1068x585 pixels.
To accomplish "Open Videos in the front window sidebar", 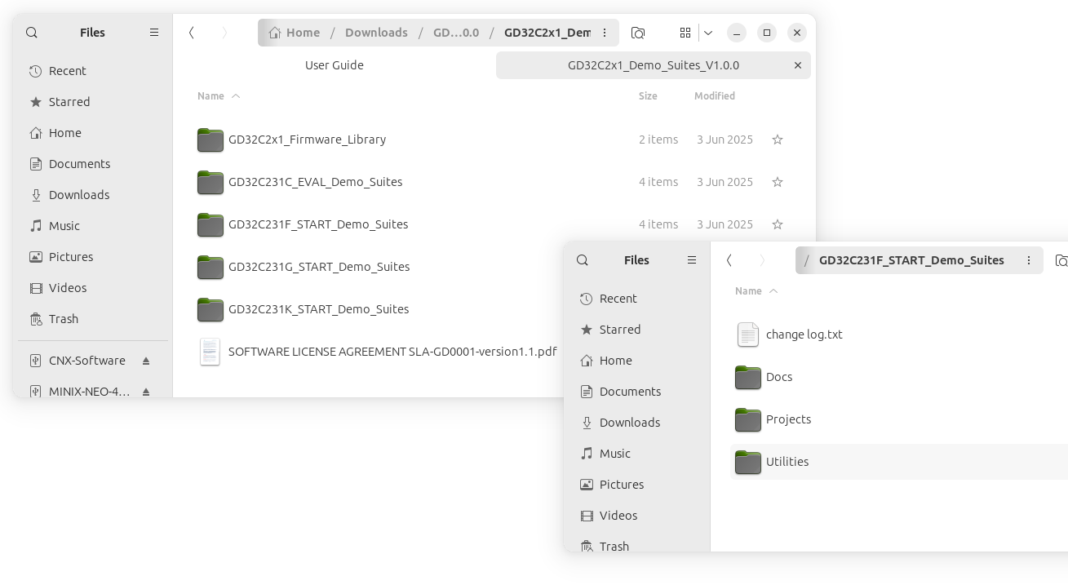I will pos(636,516).
